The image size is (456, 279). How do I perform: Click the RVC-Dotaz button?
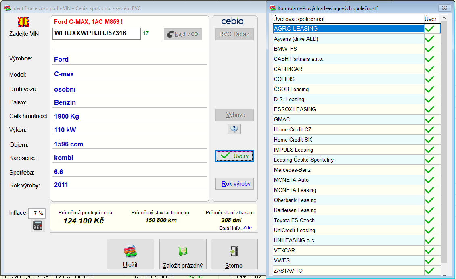pos(234,34)
